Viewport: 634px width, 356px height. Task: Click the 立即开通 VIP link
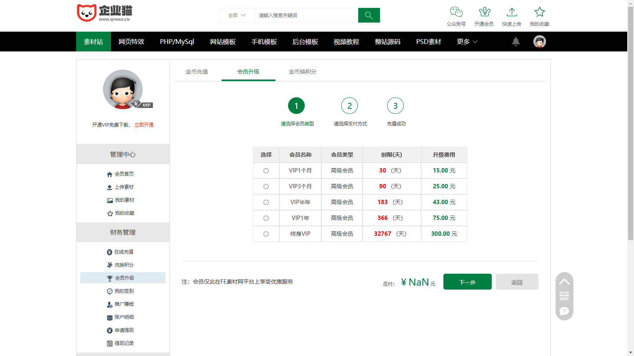coord(143,124)
